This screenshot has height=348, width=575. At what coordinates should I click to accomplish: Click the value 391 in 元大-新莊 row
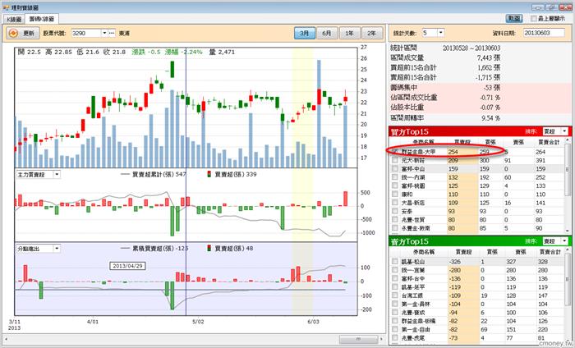[x=540, y=160]
